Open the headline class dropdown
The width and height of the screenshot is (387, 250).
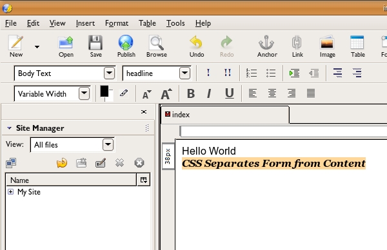tap(184, 73)
